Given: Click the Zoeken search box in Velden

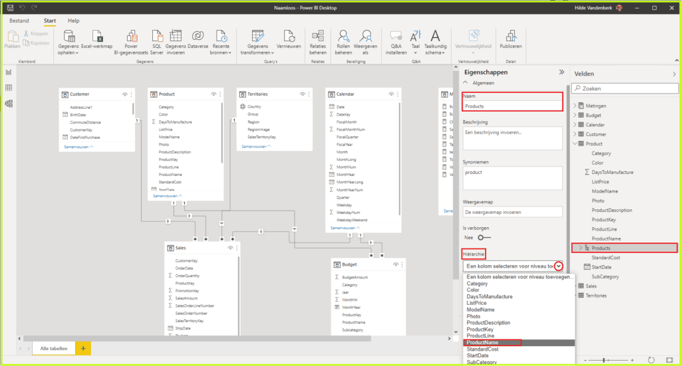Looking at the screenshot, I should (624, 88).
